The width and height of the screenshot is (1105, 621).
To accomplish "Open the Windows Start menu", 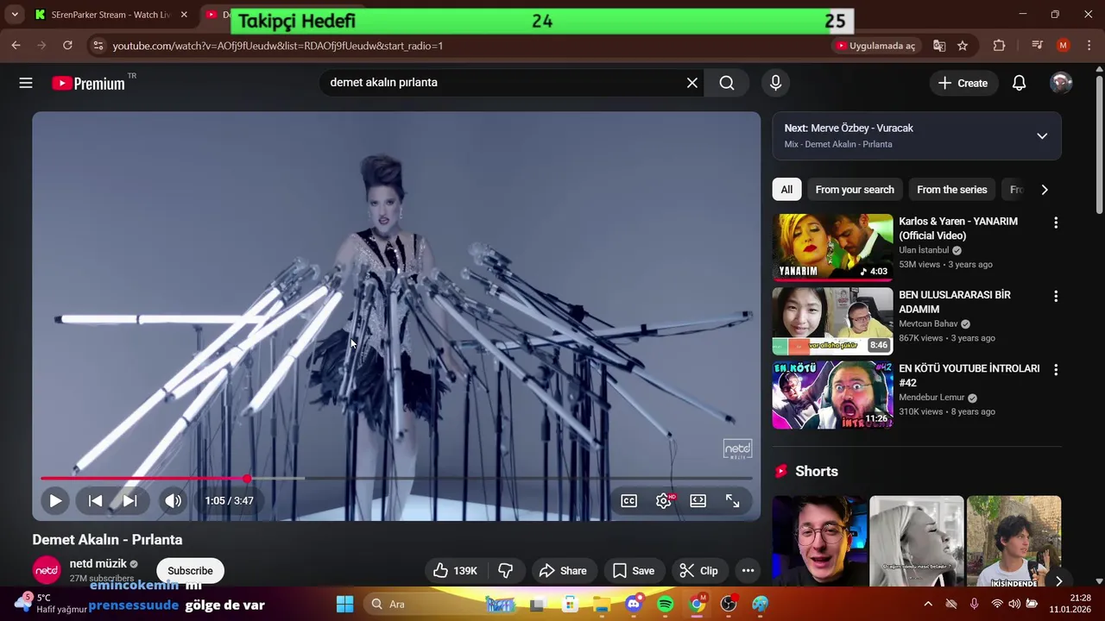I will point(344,604).
